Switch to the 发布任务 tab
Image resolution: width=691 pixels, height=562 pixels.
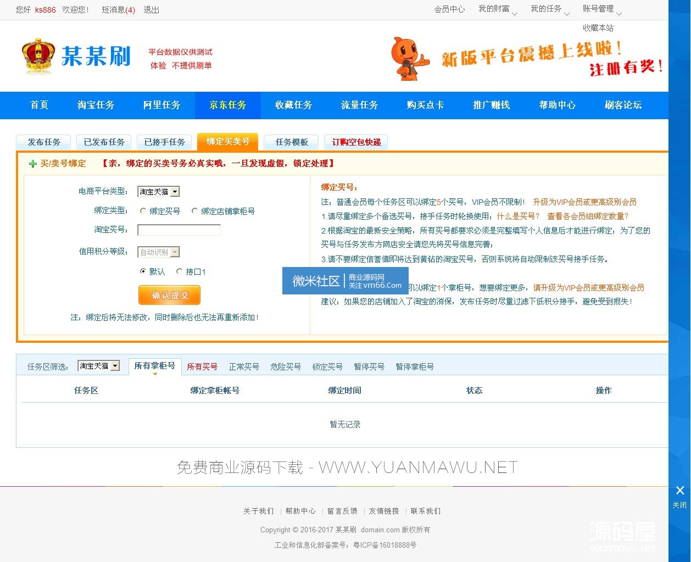(44, 142)
